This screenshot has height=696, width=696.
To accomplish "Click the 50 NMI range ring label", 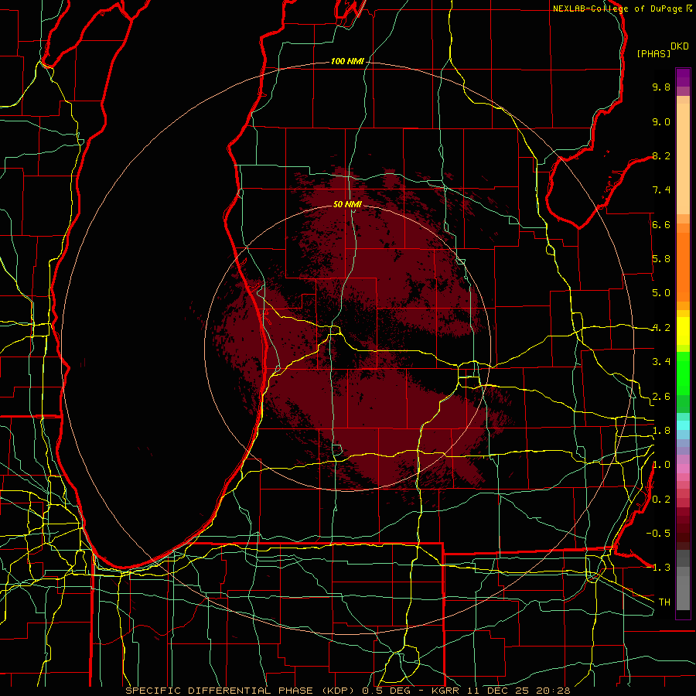I will coord(347,204).
